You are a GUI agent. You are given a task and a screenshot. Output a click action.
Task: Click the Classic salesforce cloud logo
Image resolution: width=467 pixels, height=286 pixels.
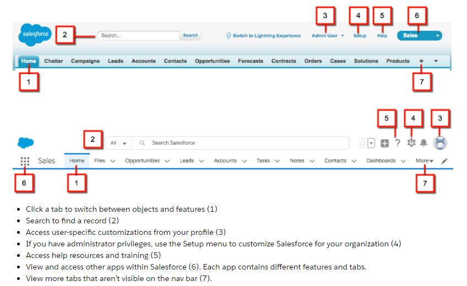point(35,35)
